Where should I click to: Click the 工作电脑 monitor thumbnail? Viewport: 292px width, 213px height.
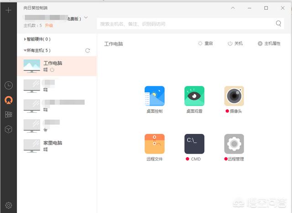32,66
